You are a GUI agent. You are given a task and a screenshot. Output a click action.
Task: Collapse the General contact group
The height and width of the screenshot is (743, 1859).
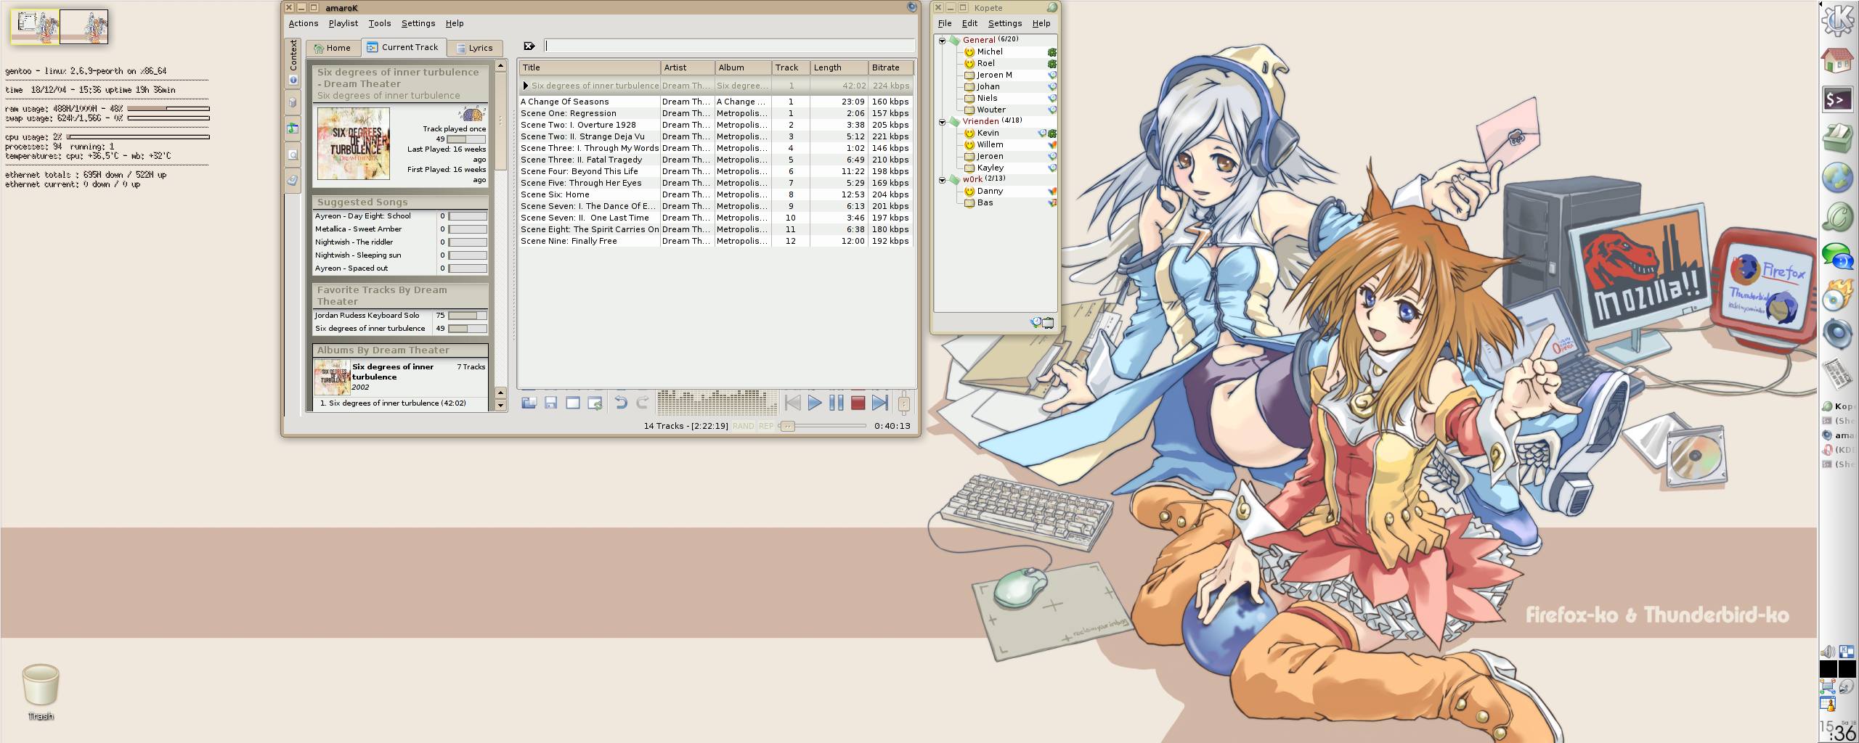point(943,41)
